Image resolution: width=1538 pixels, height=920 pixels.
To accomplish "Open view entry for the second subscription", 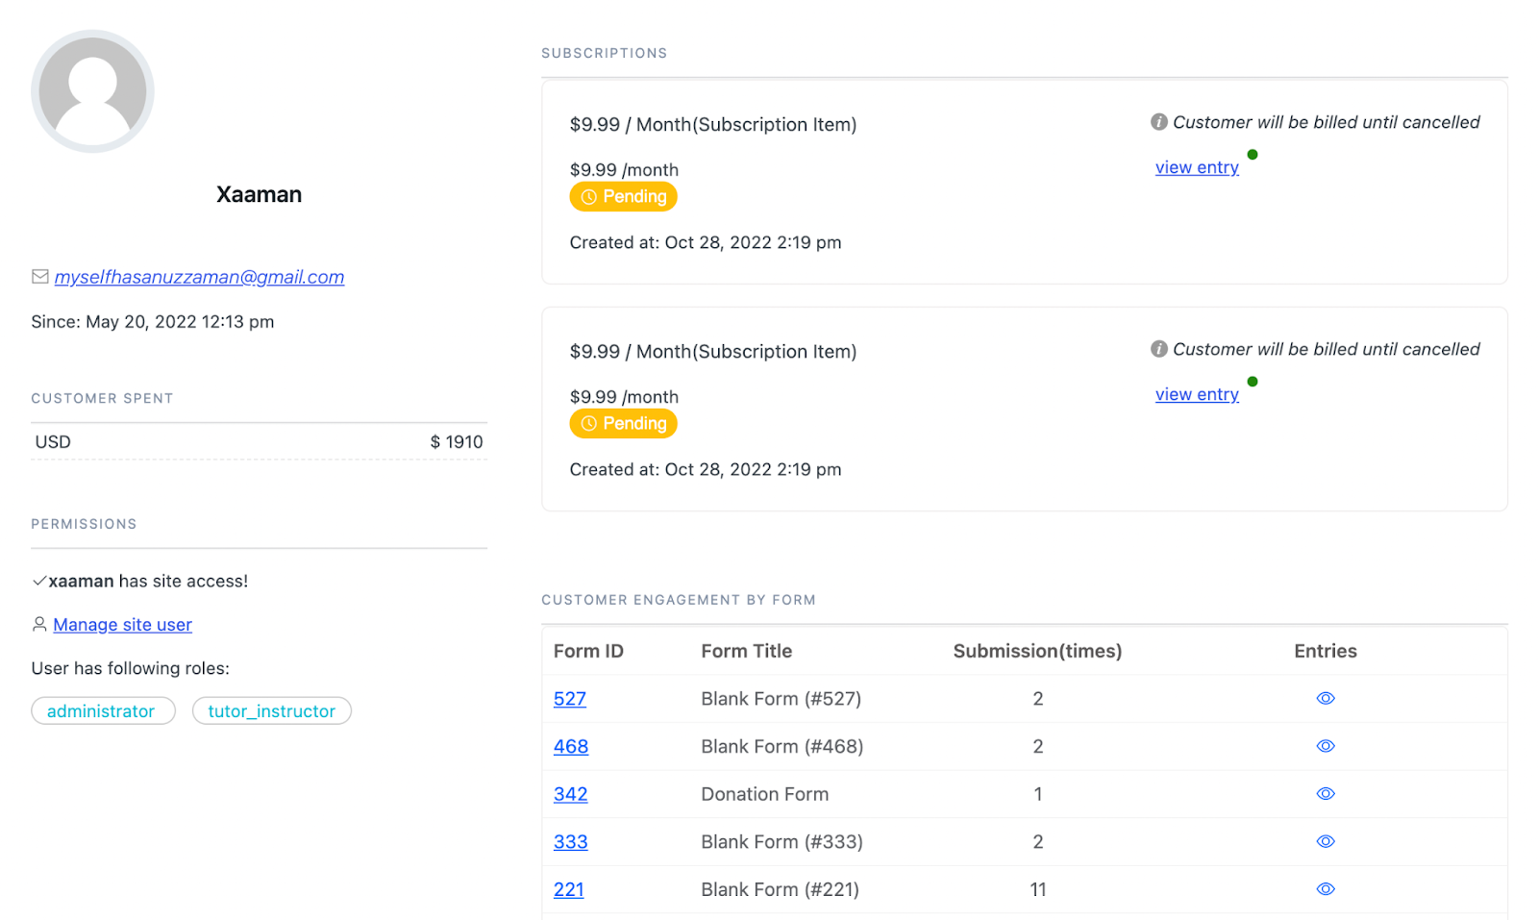I will (1197, 394).
